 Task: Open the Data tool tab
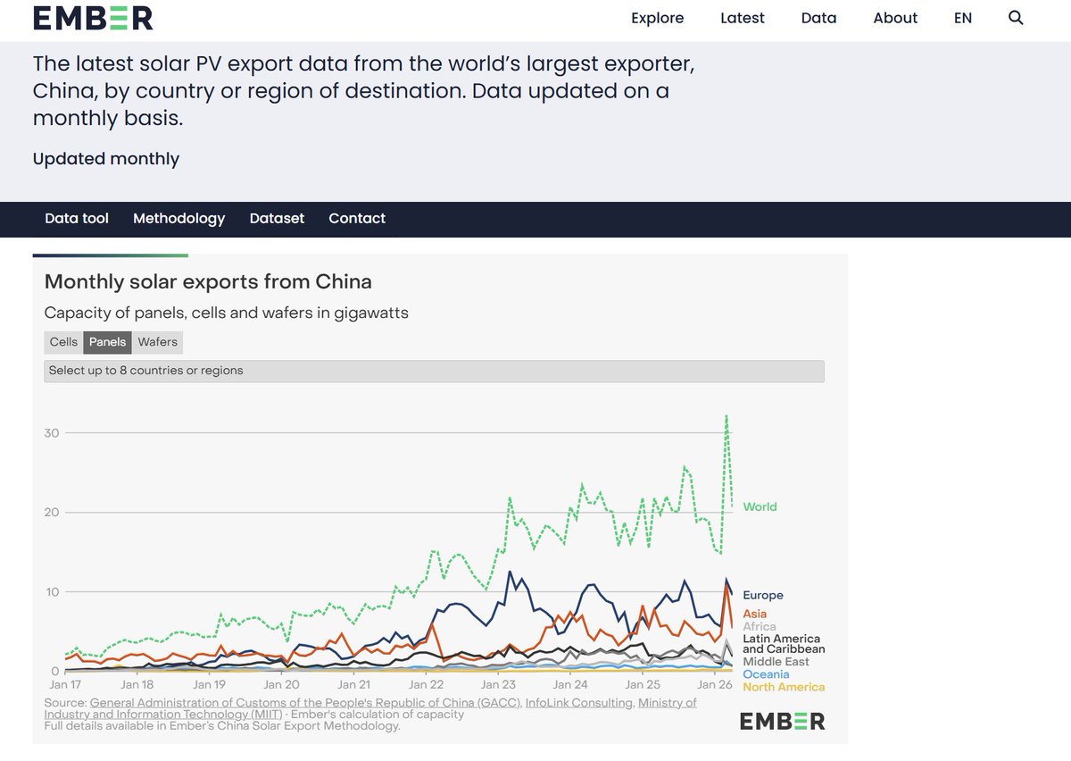[77, 218]
